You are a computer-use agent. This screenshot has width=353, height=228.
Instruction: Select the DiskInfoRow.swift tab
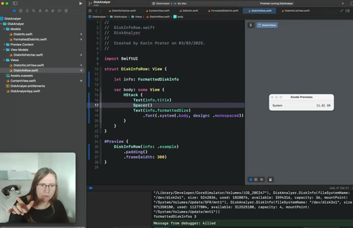coord(259,11)
